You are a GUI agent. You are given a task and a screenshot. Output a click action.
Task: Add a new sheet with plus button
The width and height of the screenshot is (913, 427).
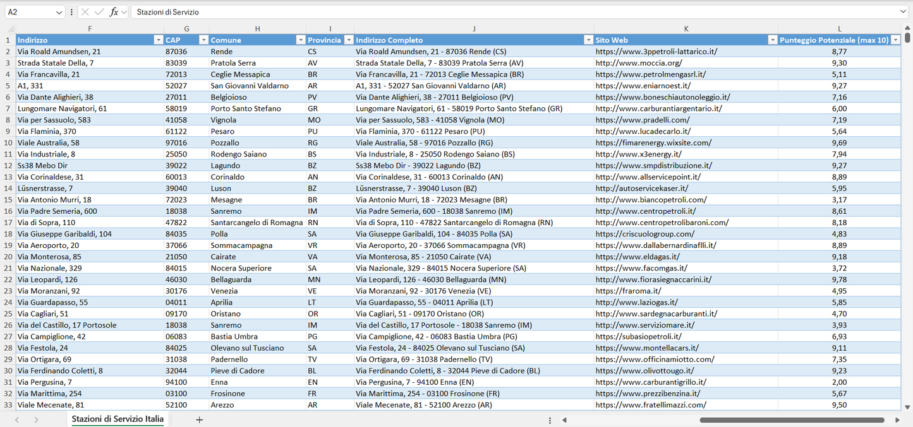[199, 419]
